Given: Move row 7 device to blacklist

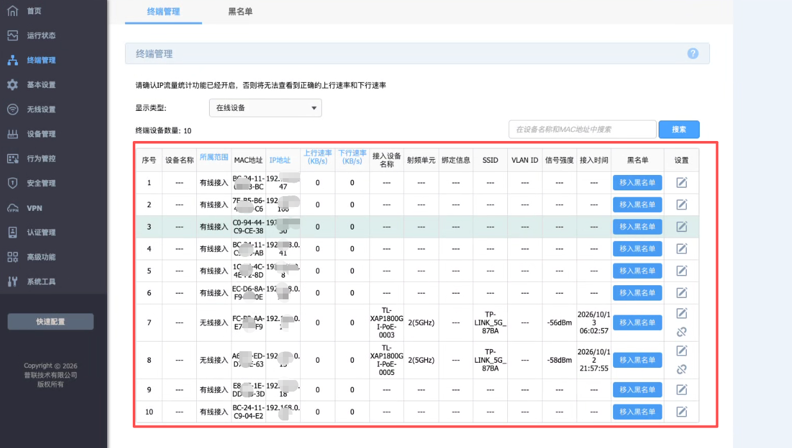Looking at the screenshot, I should (x=637, y=322).
